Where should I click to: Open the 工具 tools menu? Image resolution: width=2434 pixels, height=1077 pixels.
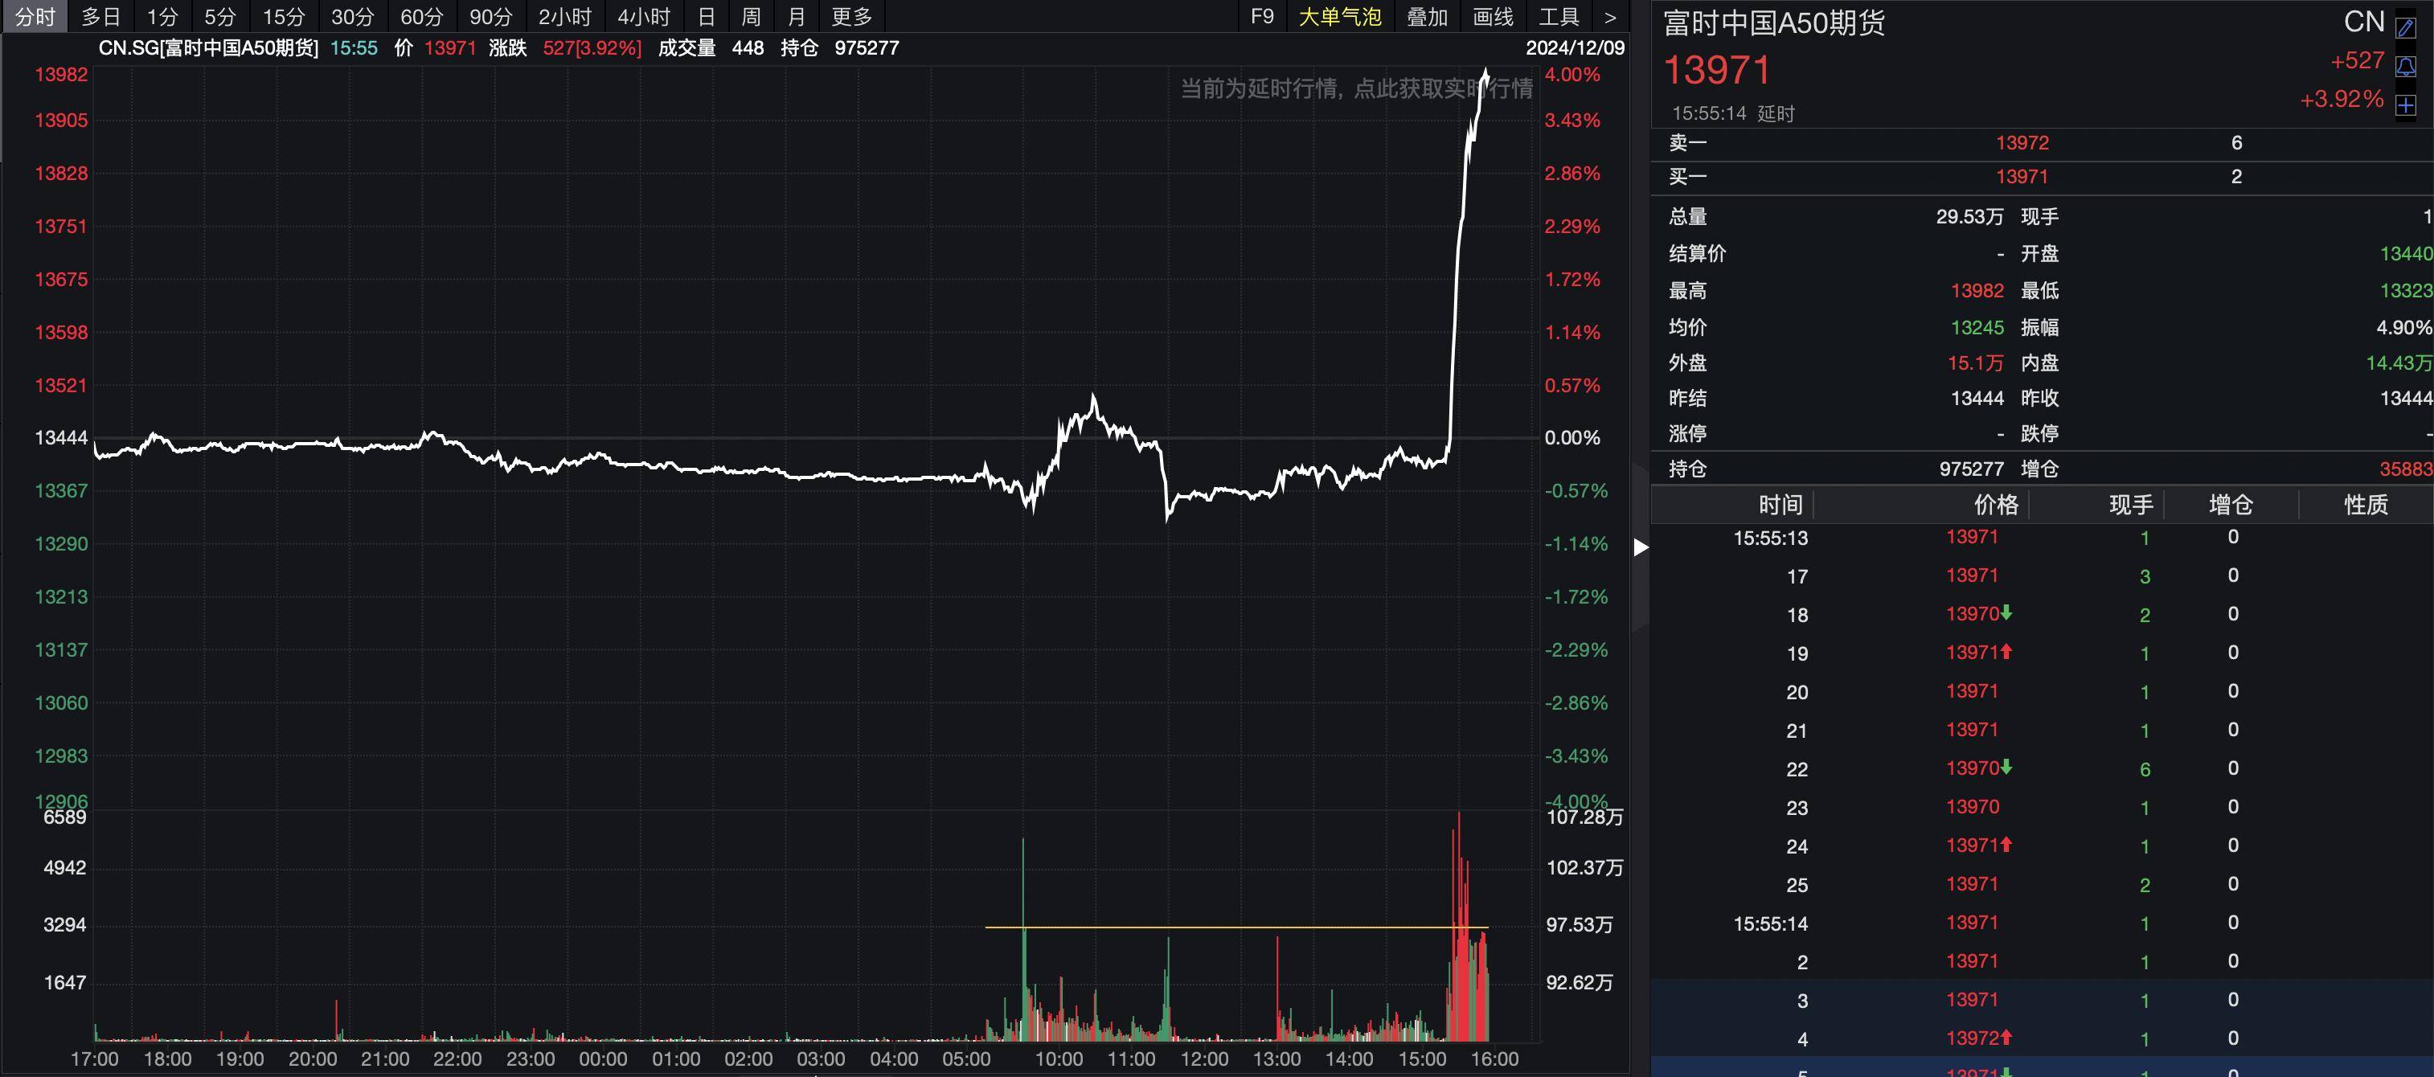pos(1559,16)
